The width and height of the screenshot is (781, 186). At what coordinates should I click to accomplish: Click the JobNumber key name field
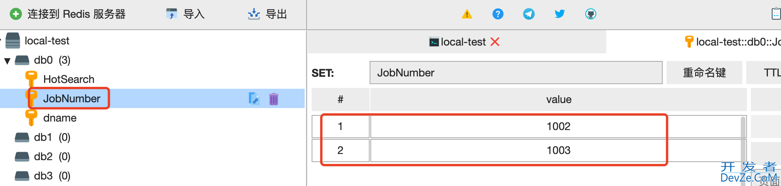[x=516, y=73]
